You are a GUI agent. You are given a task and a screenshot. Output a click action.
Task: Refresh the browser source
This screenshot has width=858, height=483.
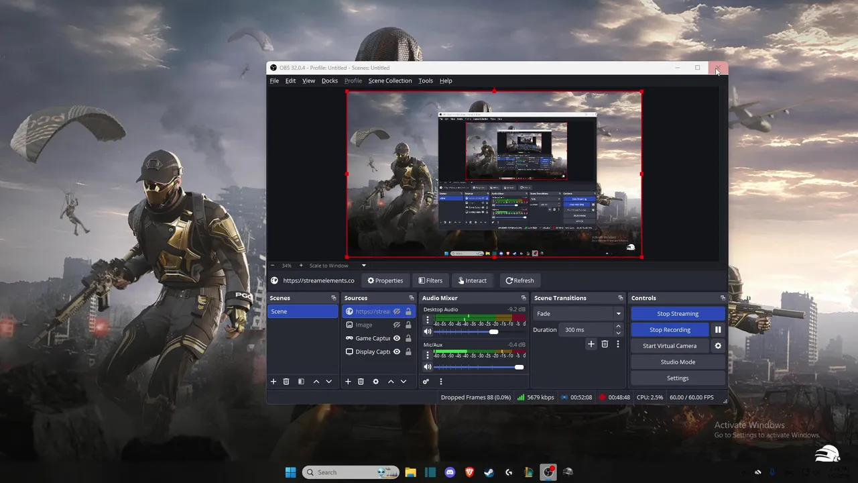(x=520, y=280)
